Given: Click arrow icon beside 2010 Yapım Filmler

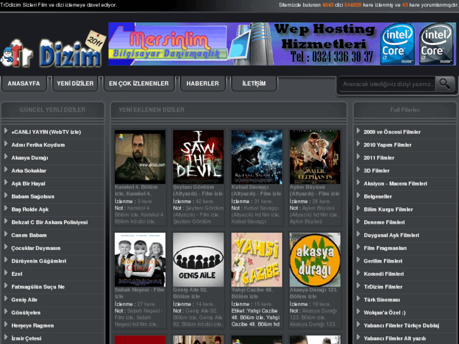Looking at the screenshot, I should [x=359, y=144].
